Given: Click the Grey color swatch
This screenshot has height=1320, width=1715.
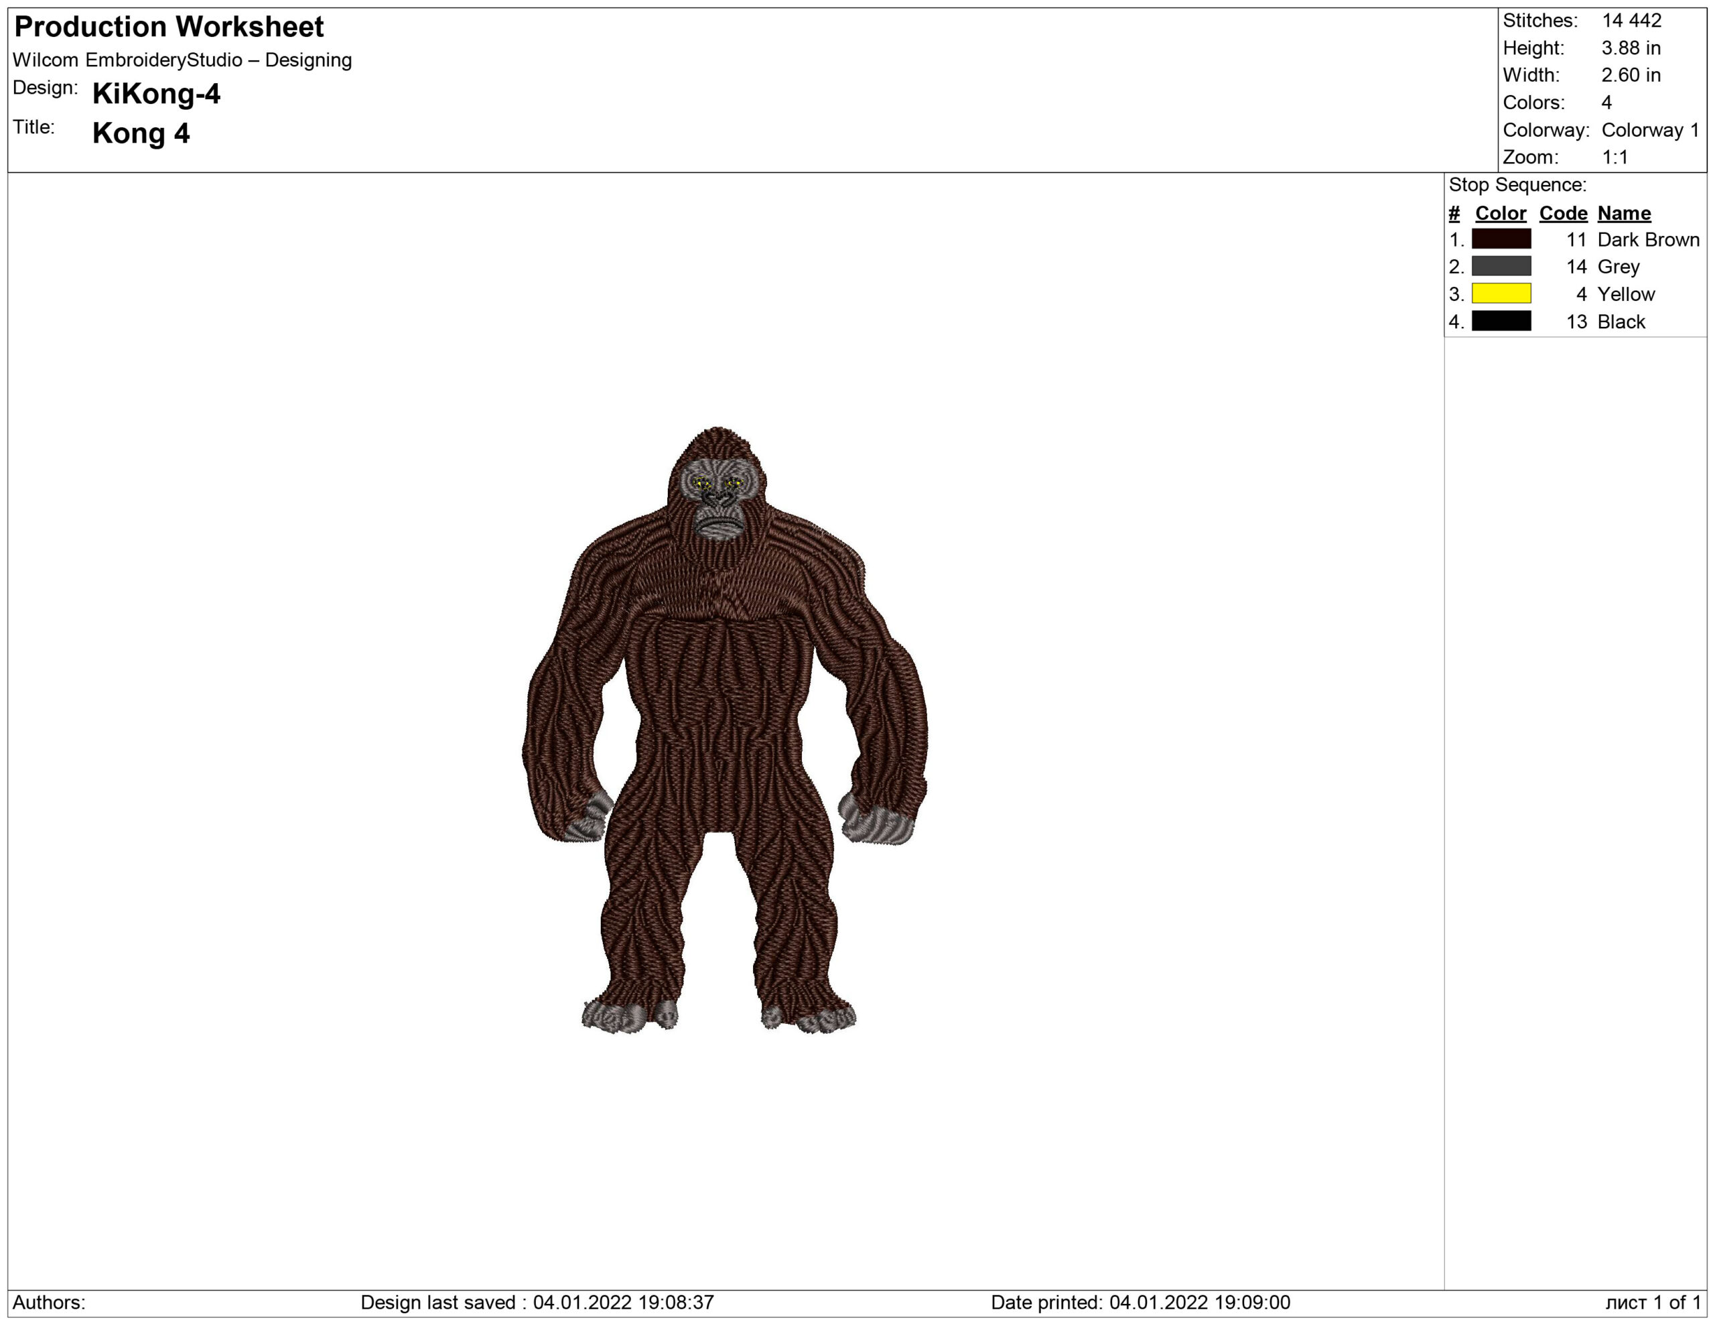Looking at the screenshot, I should 1501,266.
